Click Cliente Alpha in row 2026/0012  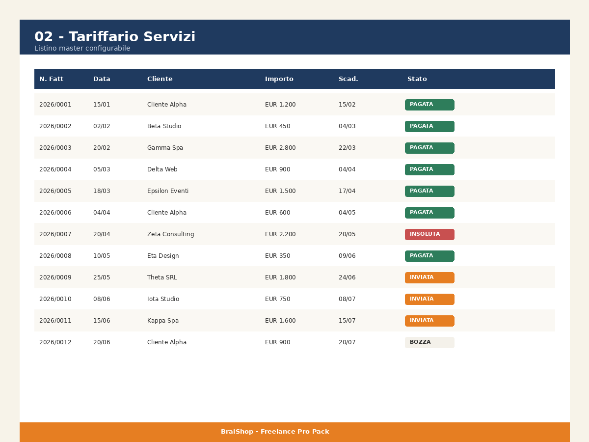(167, 342)
